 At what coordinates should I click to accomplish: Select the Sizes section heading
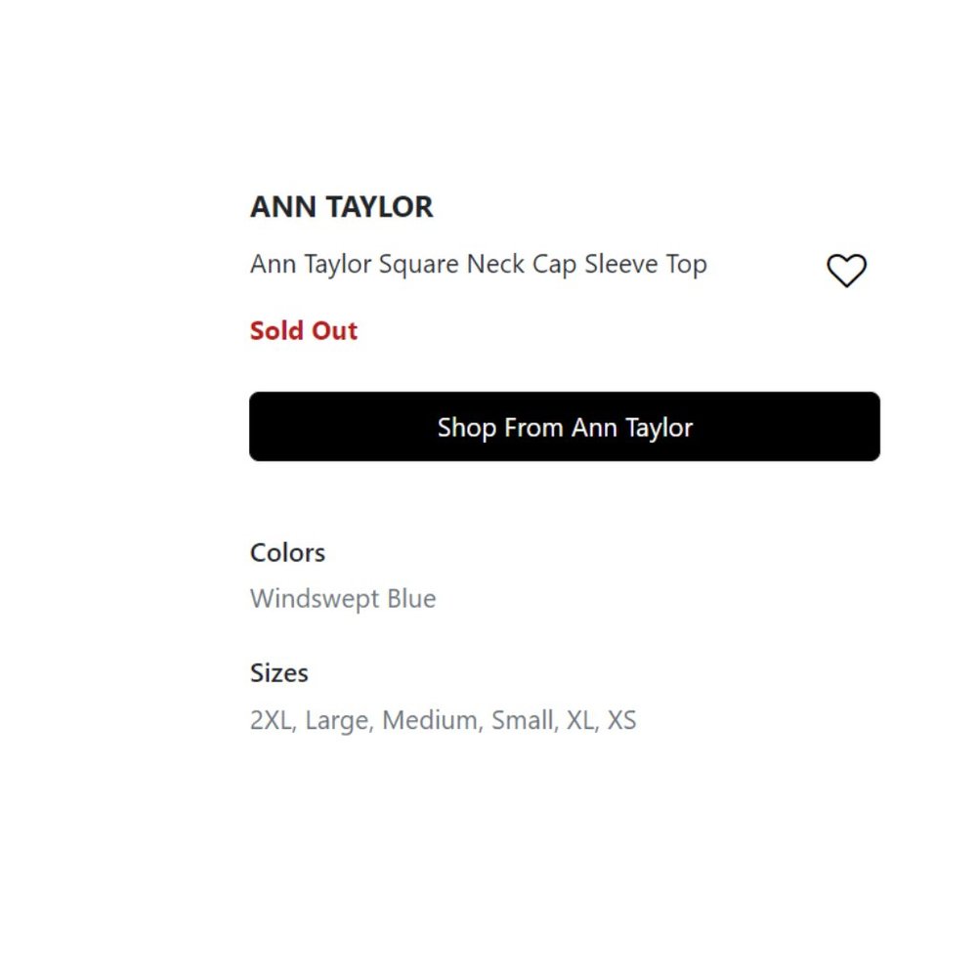click(x=279, y=673)
